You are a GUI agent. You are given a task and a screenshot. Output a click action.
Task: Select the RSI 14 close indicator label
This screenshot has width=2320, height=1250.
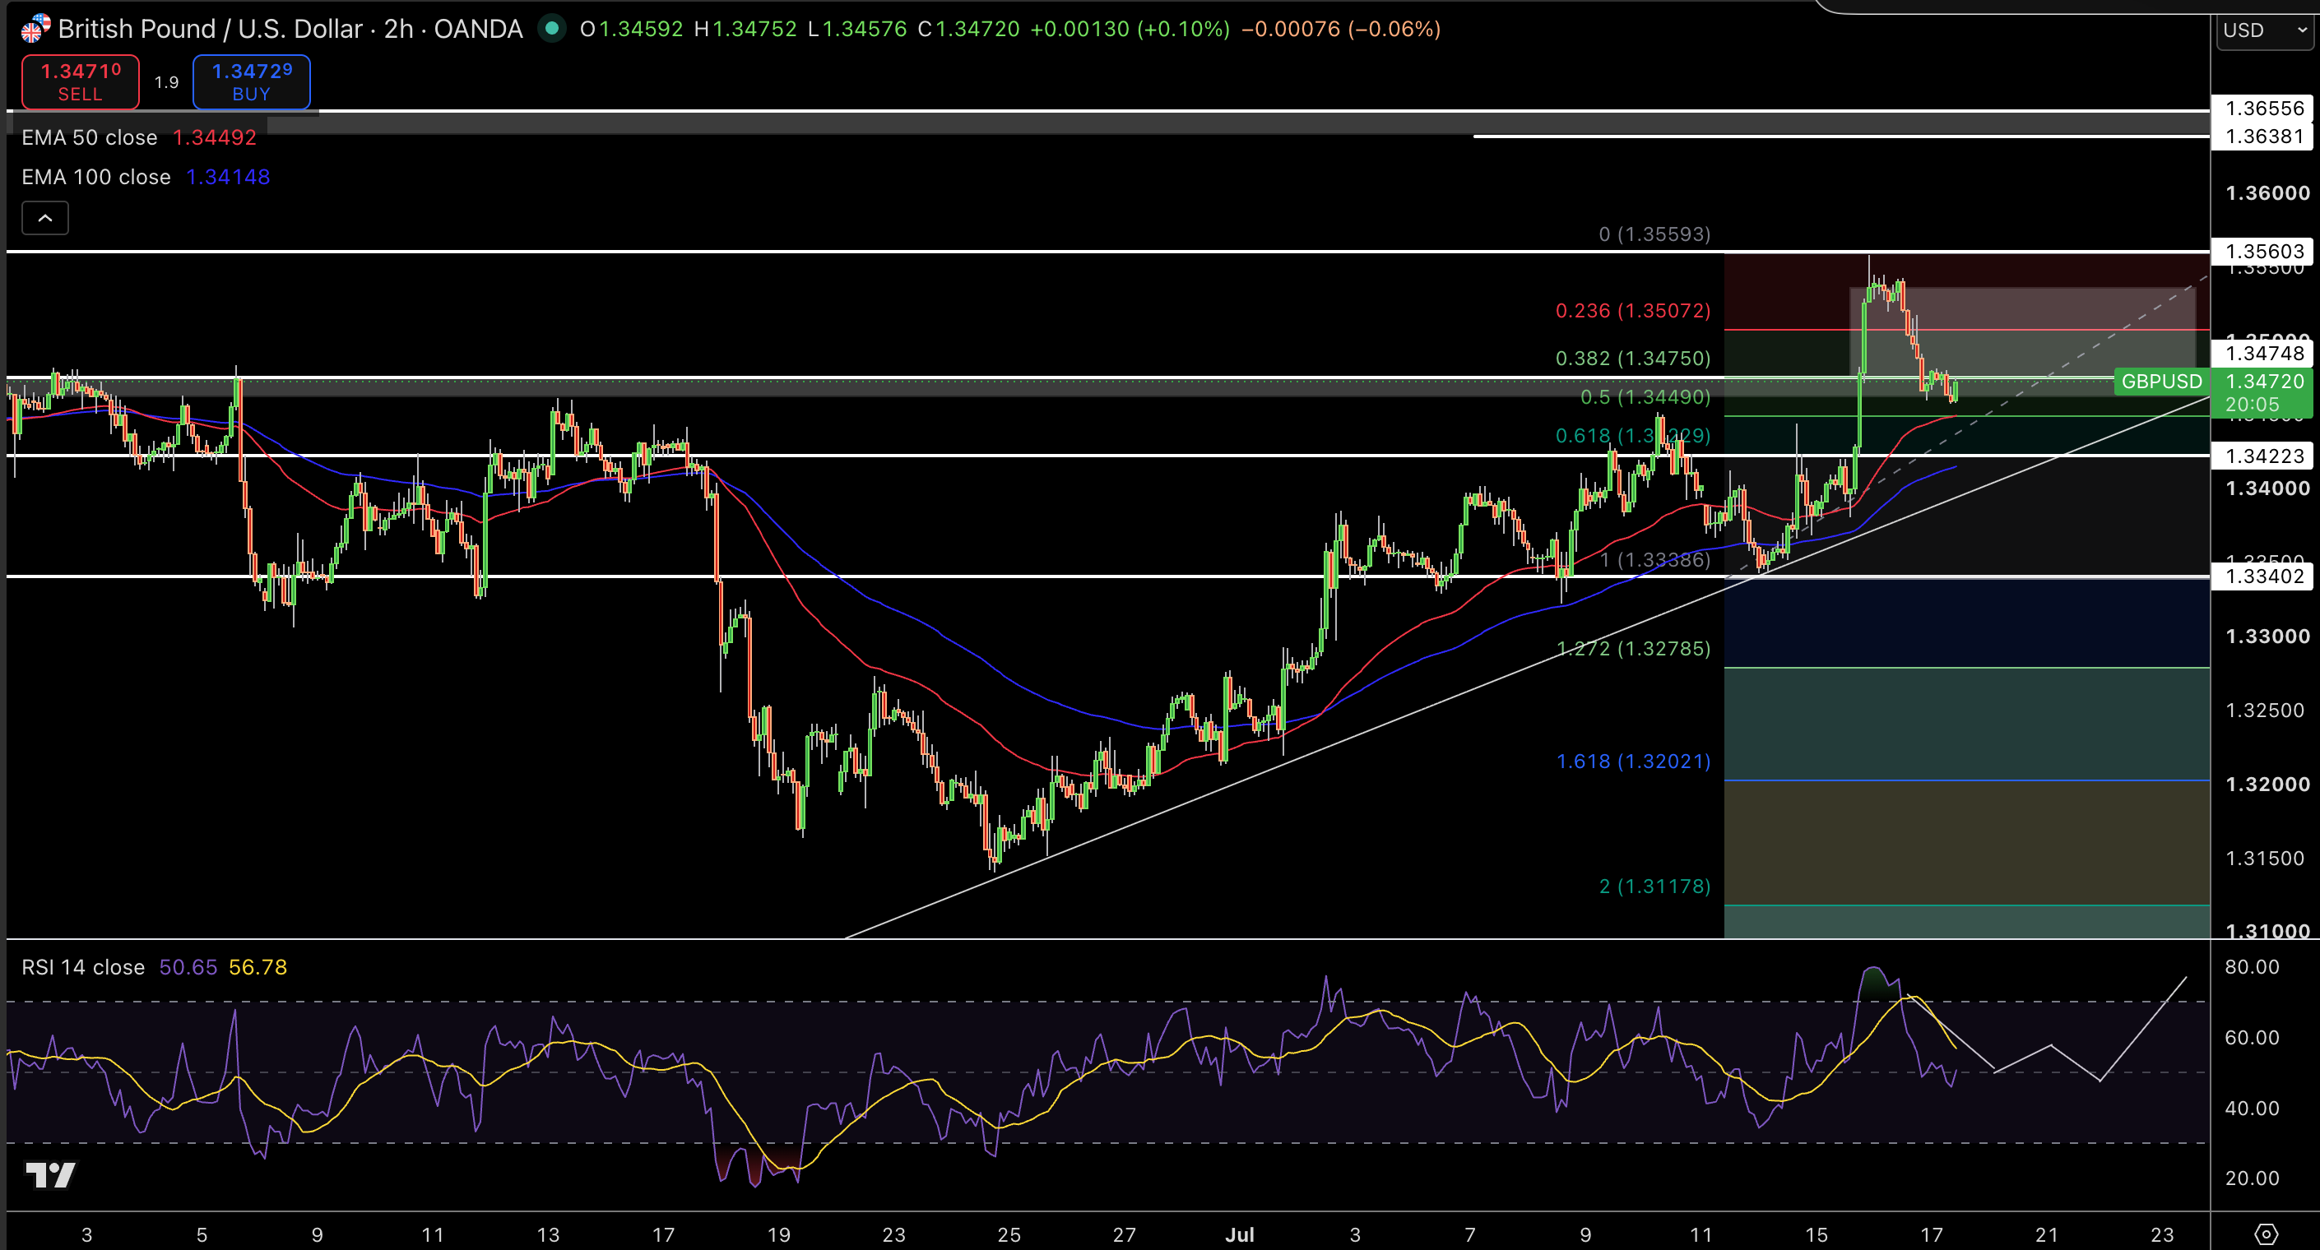click(83, 967)
